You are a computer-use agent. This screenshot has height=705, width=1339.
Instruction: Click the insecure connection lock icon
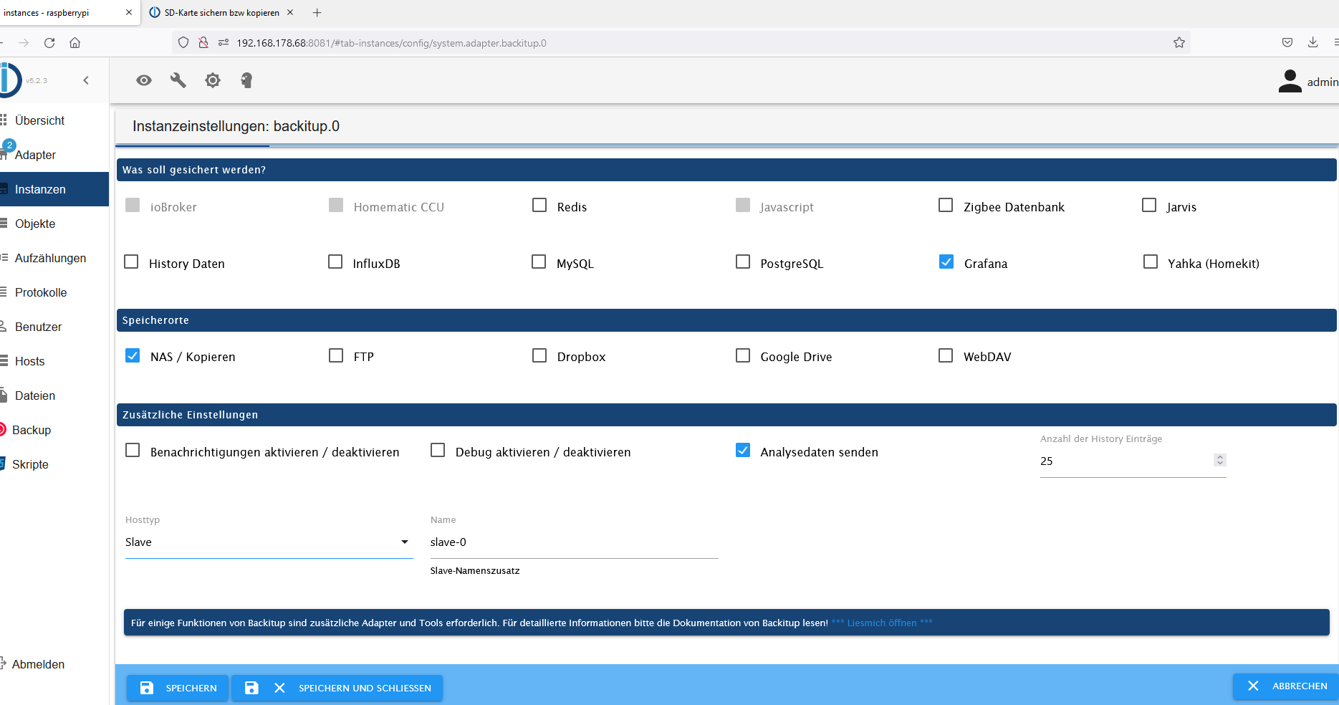(203, 43)
